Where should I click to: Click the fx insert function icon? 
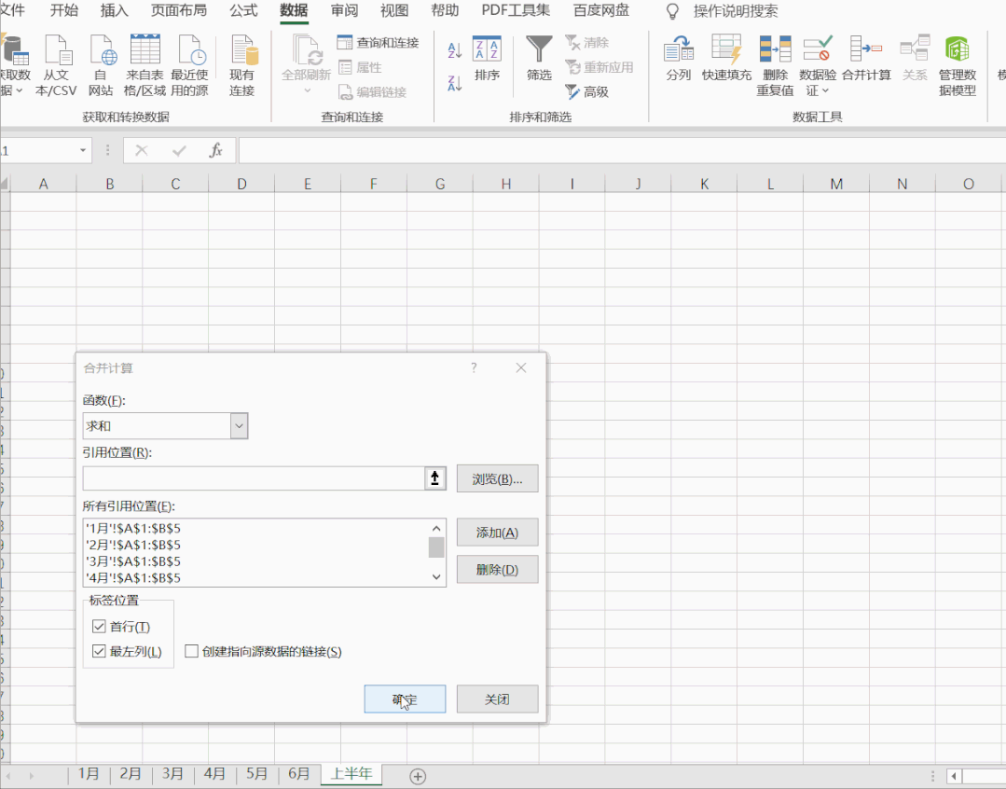[x=215, y=150]
